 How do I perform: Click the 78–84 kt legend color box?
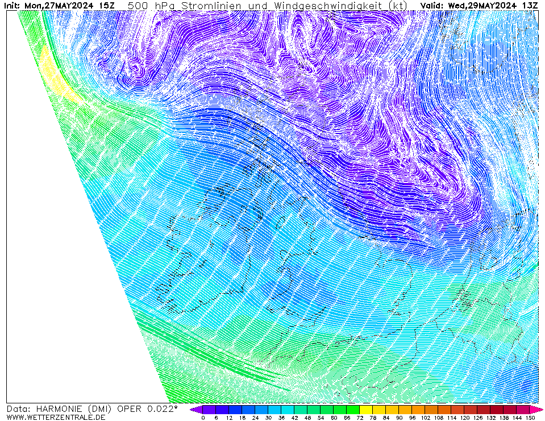[380, 410]
